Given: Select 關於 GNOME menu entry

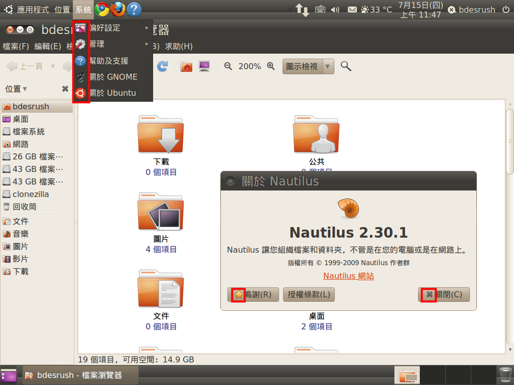Looking at the screenshot, I should click(113, 77).
